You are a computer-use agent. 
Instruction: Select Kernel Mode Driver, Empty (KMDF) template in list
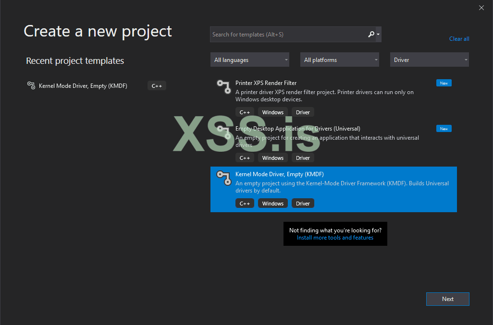tap(333, 189)
